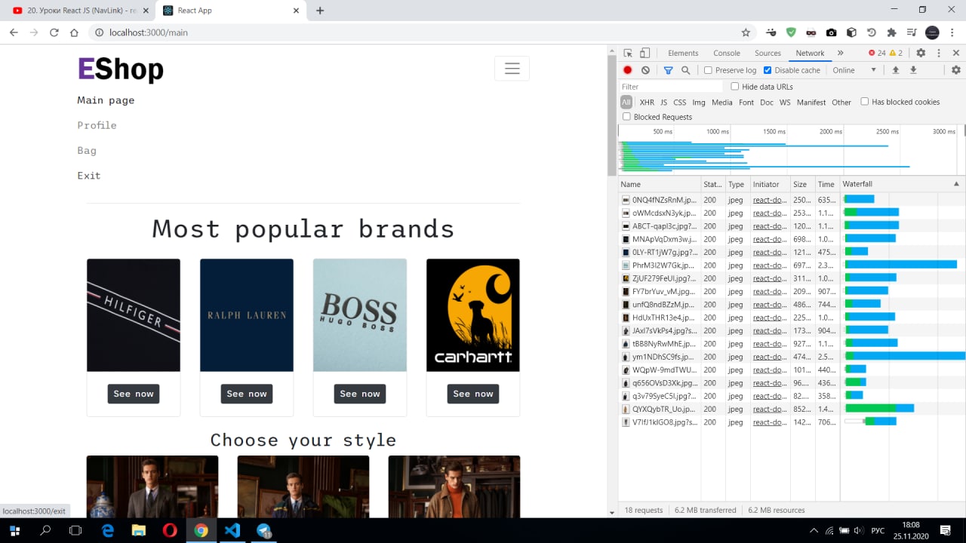Click into the network Filter input field
Image resolution: width=966 pixels, height=543 pixels.
pyautogui.click(x=671, y=87)
